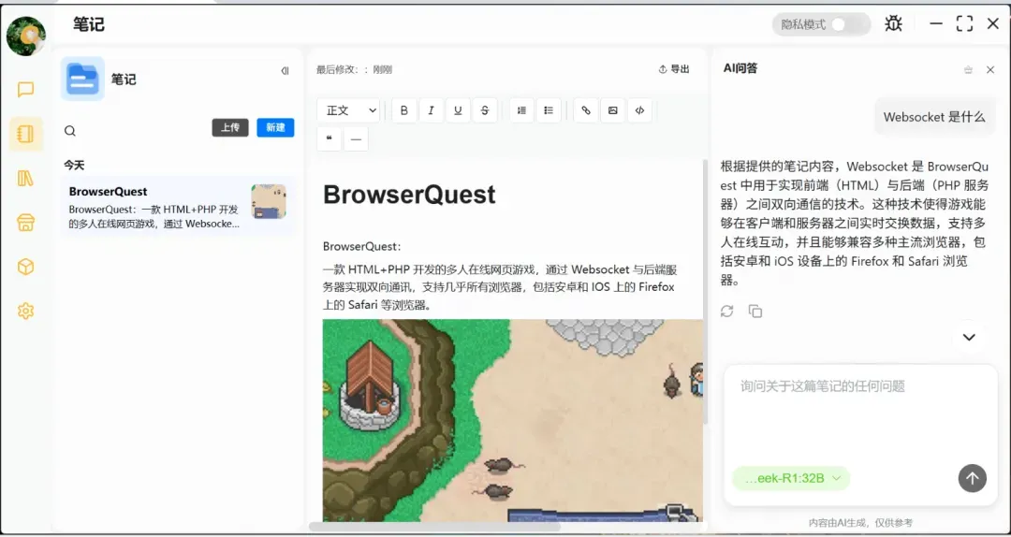This screenshot has height=537, width=1011.
Task: Click the settings gear in the sidebar
Action: tap(26, 312)
